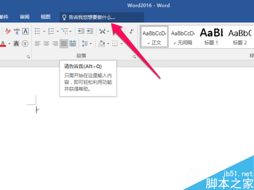Toggle Justify alignment button
This screenshot has width=254, height=190.
[x=64, y=44]
